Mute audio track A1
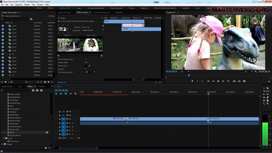 [x=70, y=123]
